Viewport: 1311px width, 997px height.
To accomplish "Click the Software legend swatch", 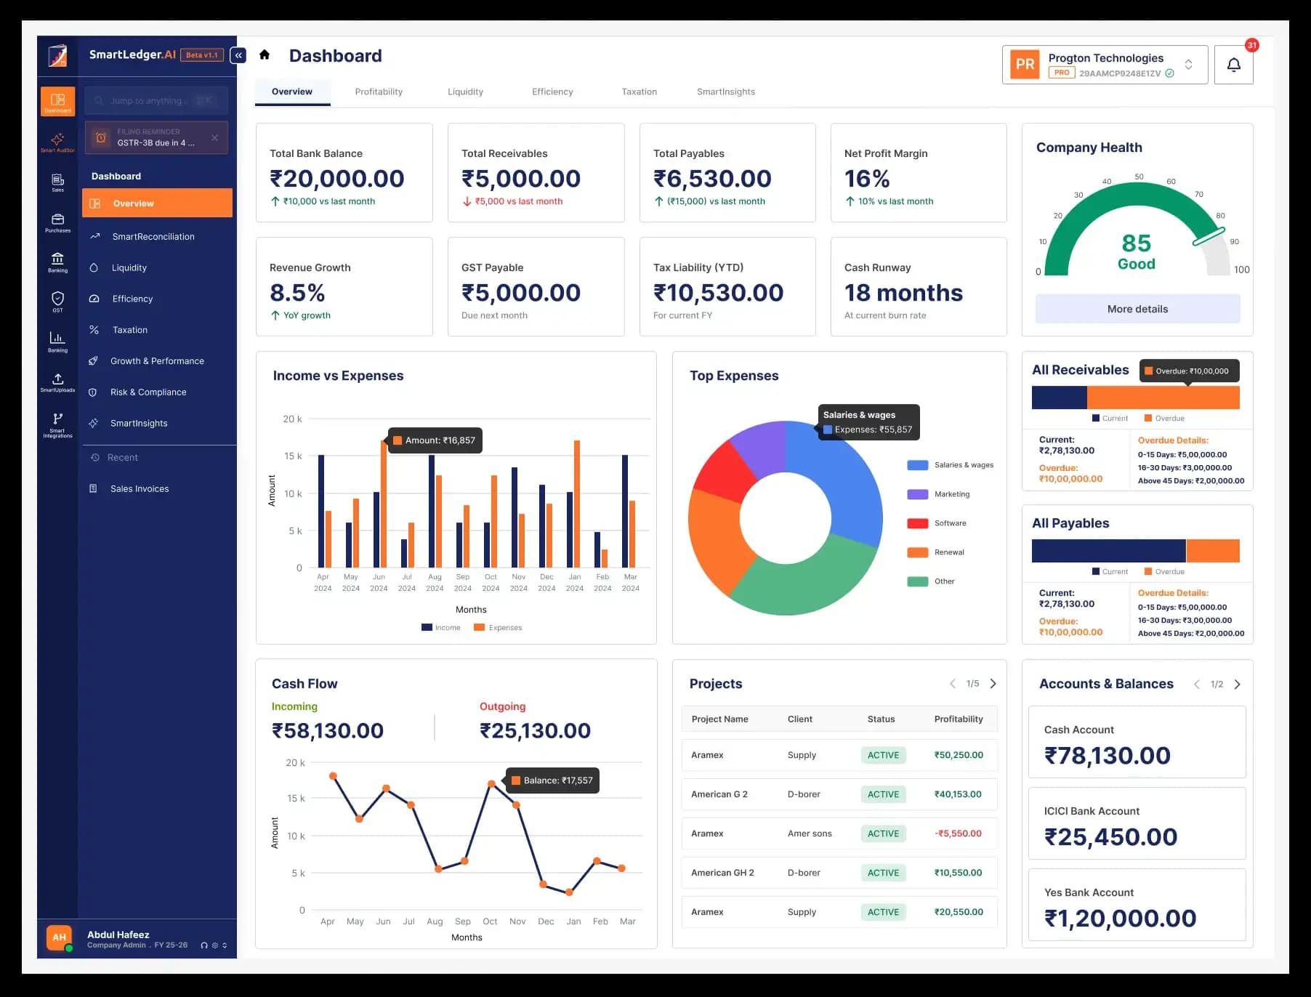I will [918, 523].
